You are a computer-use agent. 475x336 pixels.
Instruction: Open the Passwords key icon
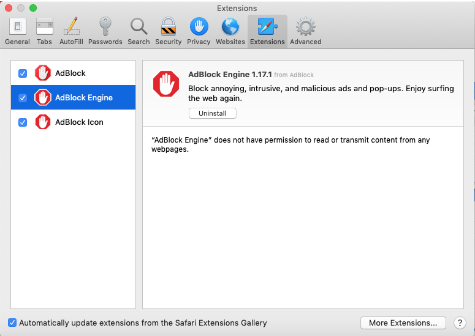(x=105, y=26)
